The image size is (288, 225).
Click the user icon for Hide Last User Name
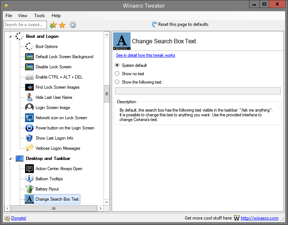click(x=29, y=97)
